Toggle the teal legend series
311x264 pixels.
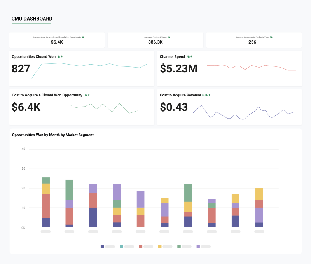pos(122,247)
